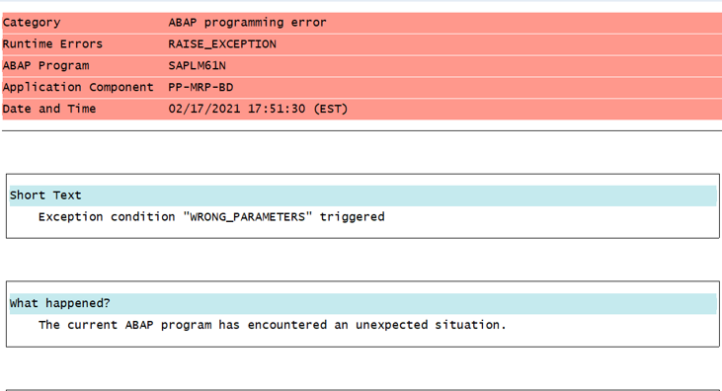Viewport: 722px width, 391px height.
Task: Click the Runtime Errors label
Action: (52, 44)
